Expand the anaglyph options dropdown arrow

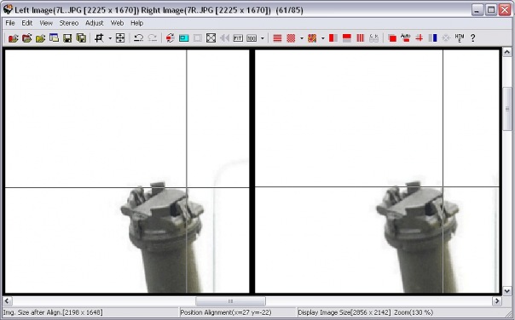322,38
